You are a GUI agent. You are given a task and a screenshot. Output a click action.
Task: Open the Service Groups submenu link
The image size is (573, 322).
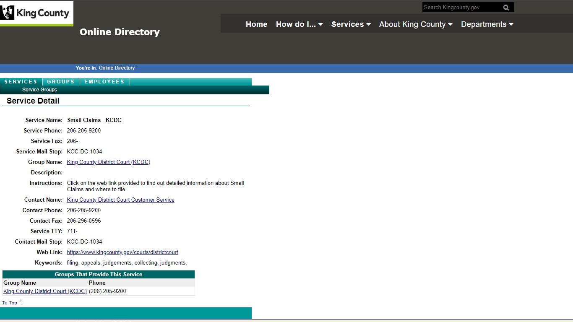point(39,90)
